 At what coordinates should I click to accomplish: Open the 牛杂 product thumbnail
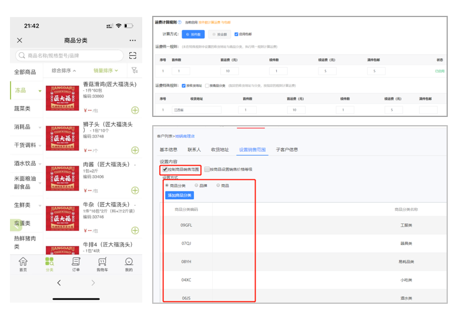pos(62,219)
